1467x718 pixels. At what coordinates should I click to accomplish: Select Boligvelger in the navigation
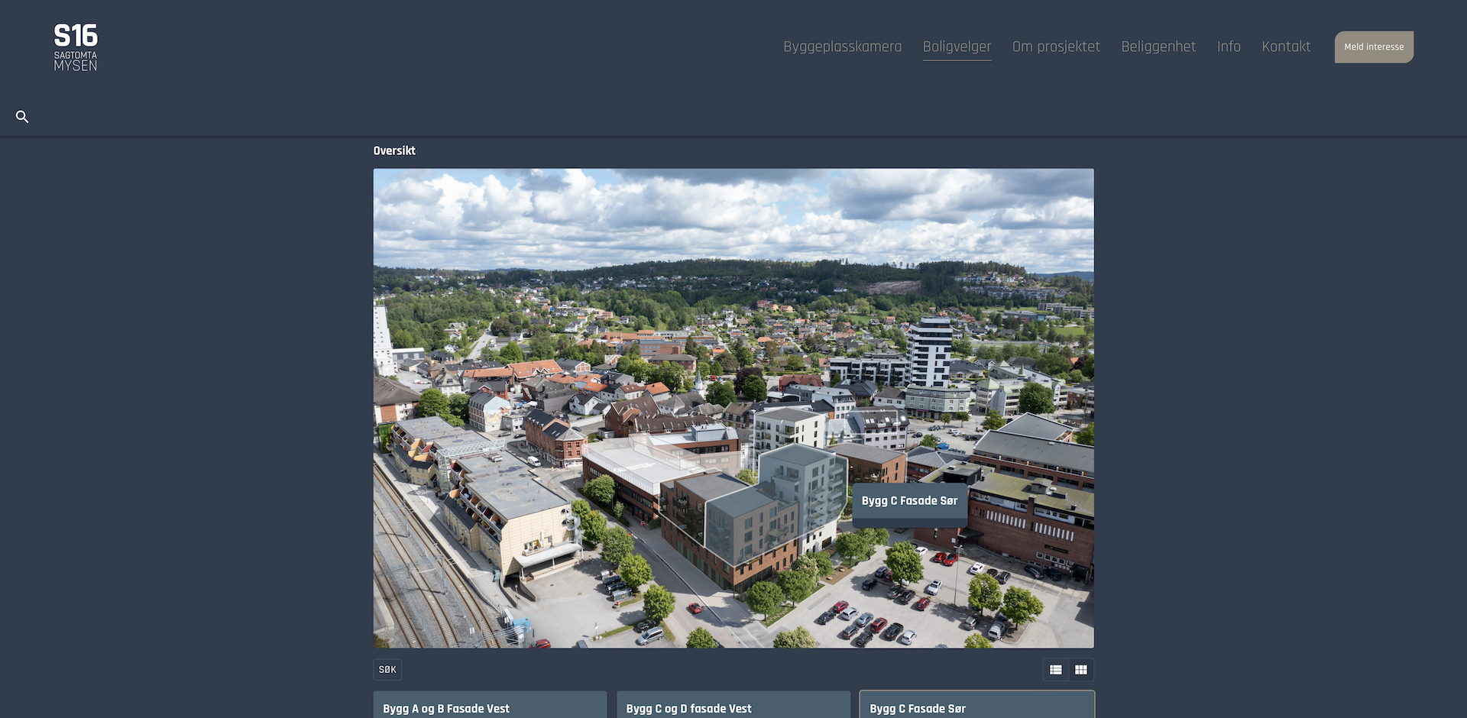(x=957, y=47)
